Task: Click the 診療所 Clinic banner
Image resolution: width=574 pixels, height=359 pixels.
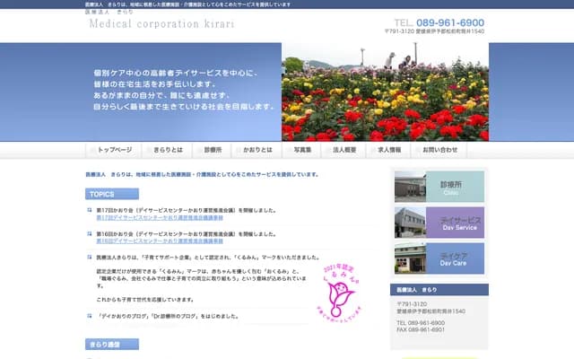Action: 439,187
